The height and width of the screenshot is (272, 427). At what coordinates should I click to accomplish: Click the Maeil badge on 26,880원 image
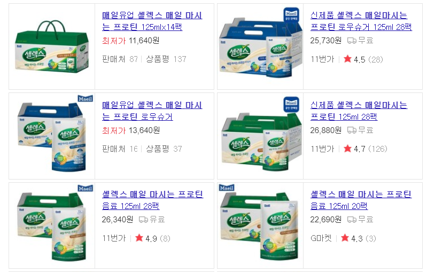coord(291,105)
